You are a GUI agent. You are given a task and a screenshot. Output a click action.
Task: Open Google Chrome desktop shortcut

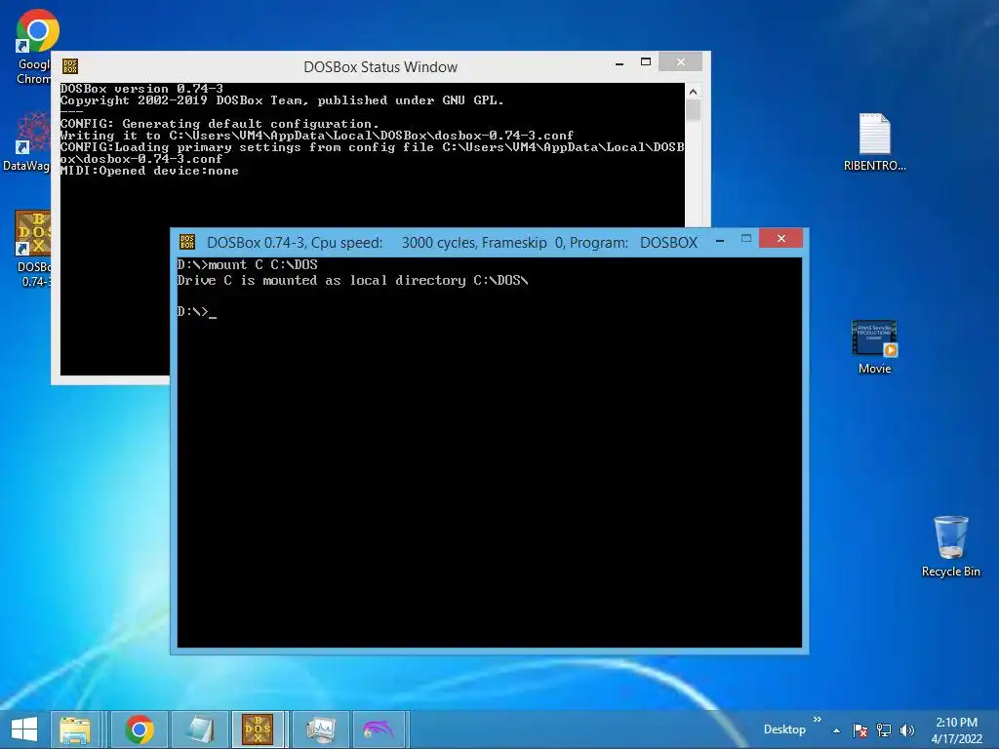click(37, 46)
